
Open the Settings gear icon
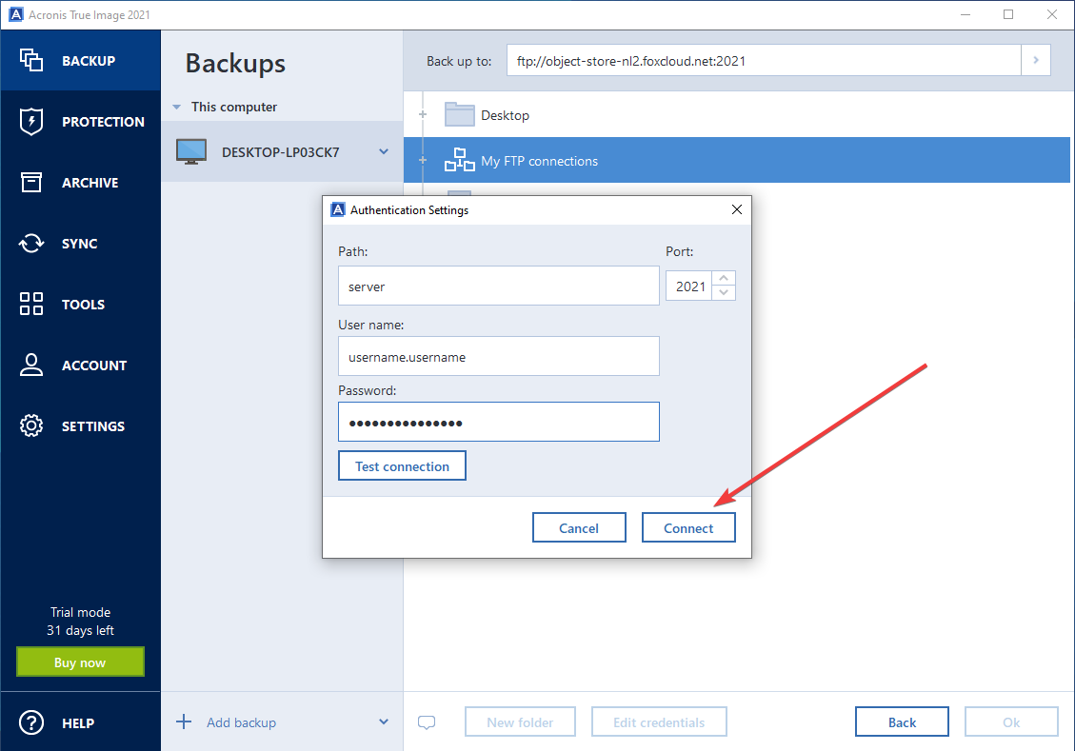31,426
